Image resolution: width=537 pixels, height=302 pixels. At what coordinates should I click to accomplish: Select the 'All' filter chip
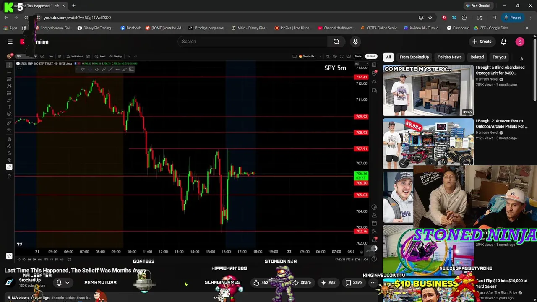point(388,57)
